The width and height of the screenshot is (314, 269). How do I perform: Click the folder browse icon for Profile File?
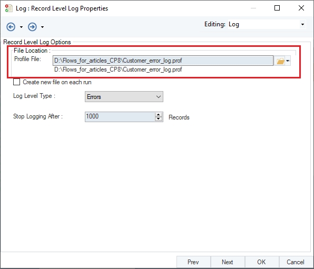[x=280, y=61]
